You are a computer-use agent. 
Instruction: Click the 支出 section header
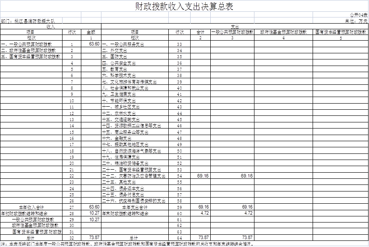coord(235,27)
